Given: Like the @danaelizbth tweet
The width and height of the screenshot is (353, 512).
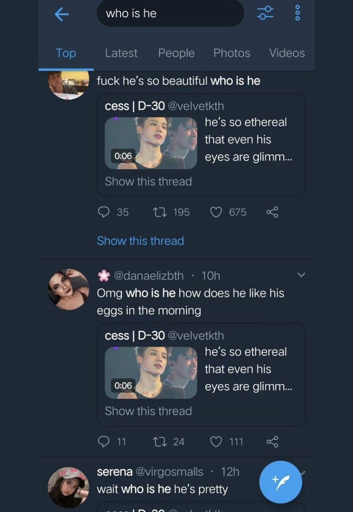Looking at the screenshot, I should click(x=216, y=441).
